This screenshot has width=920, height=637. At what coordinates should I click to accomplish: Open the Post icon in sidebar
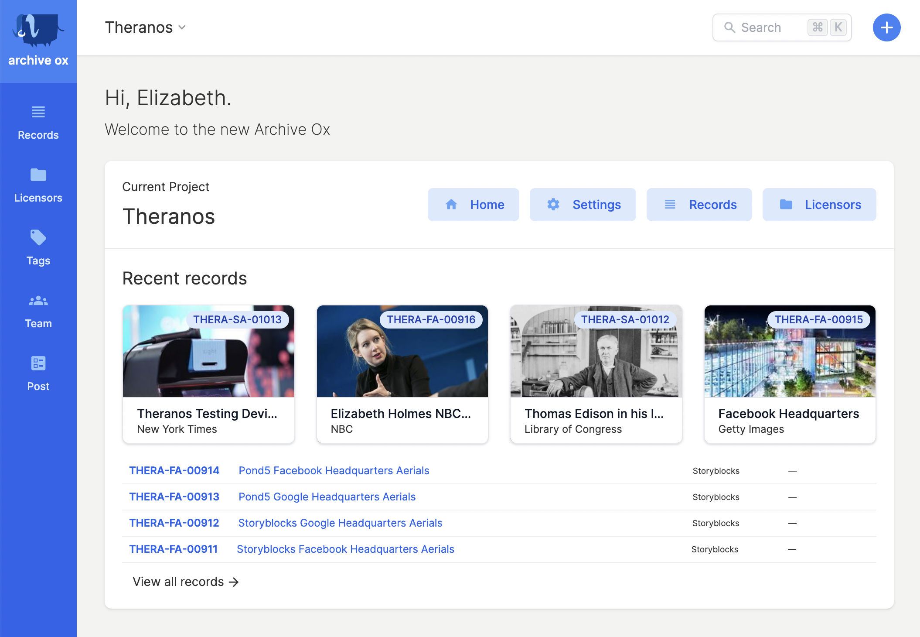tap(38, 363)
